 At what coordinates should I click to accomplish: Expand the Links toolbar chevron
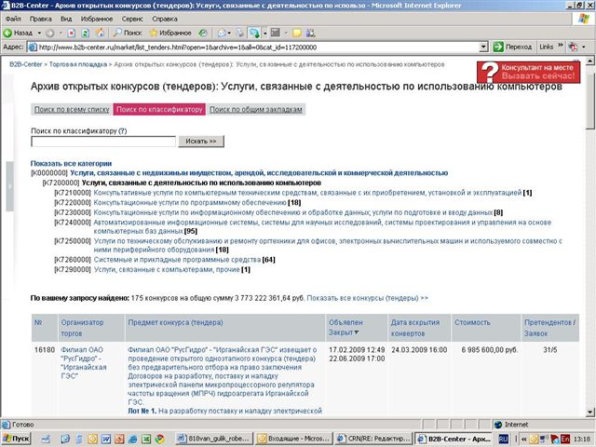pos(561,46)
